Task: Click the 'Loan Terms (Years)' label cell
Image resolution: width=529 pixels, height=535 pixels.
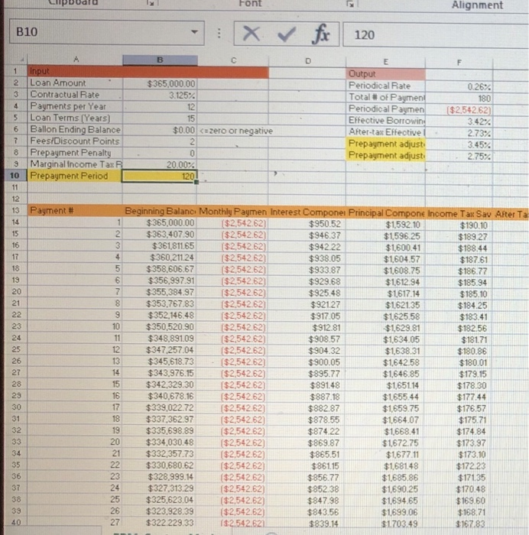Action: click(75, 118)
